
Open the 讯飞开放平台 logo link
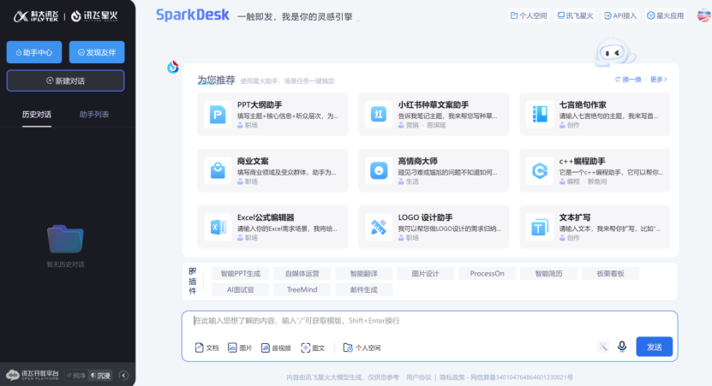click(x=33, y=375)
